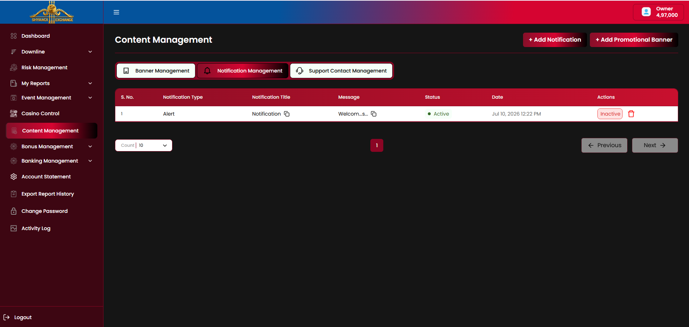
Task: Click the My Reports document icon
Action: pos(14,83)
